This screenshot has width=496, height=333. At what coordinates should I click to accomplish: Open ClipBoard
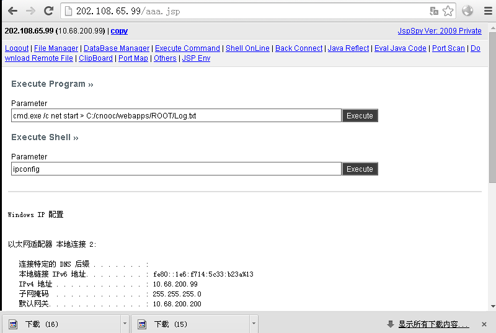coord(95,58)
